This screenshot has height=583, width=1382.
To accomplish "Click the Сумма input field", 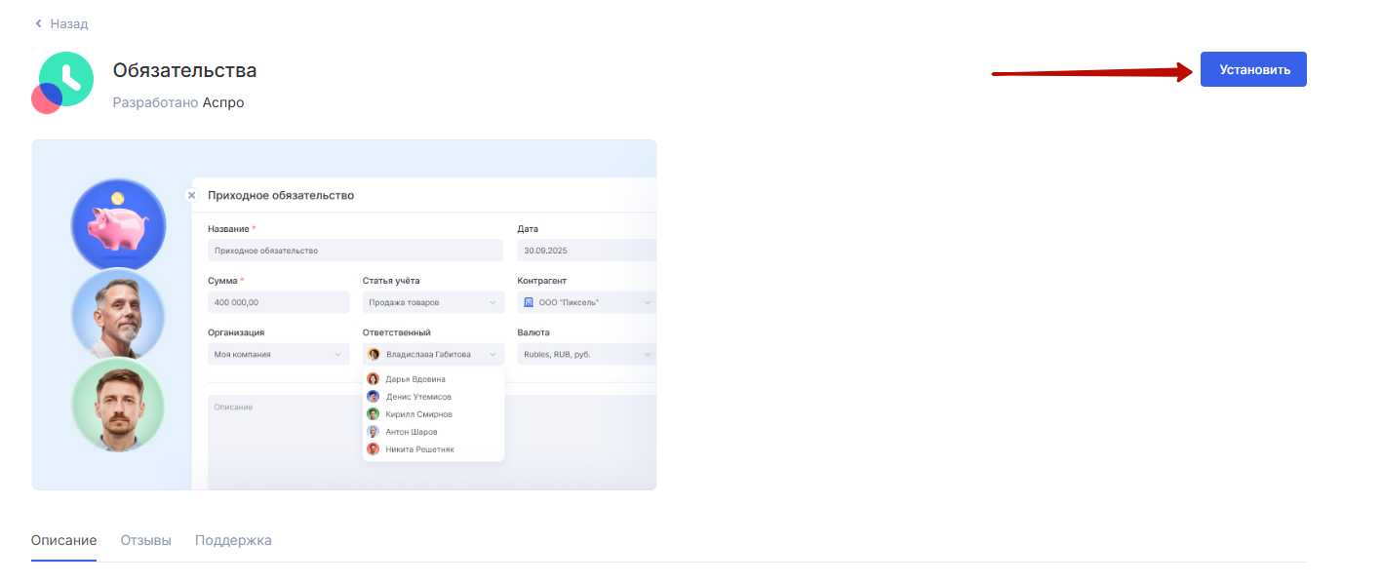I will click(278, 302).
